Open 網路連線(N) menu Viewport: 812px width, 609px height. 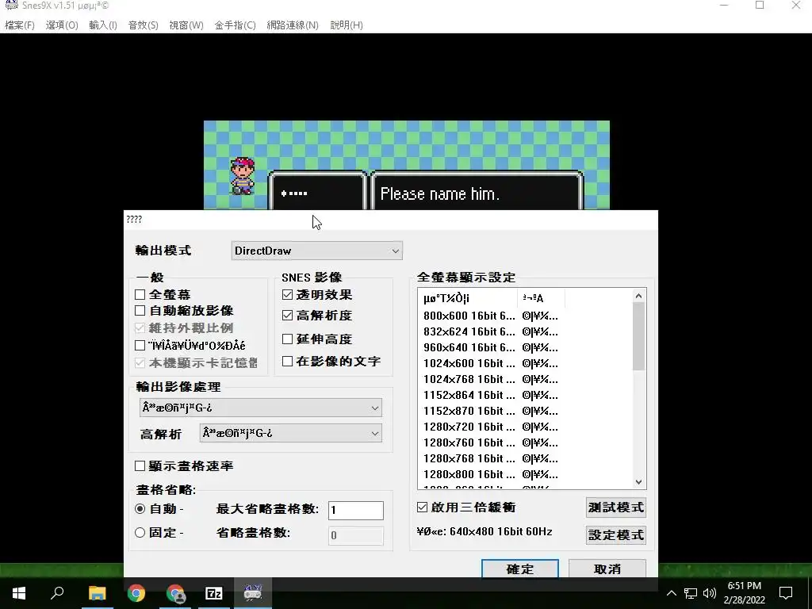pos(293,25)
